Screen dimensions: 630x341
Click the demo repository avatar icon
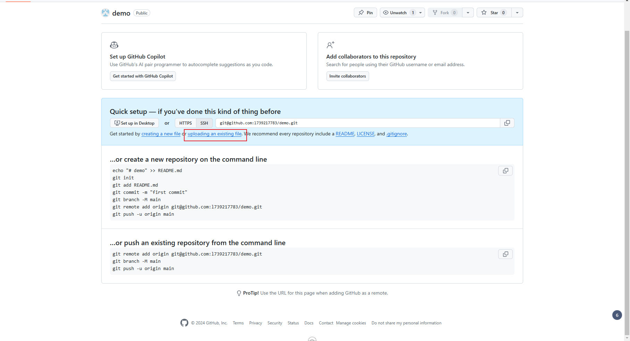coord(105,13)
